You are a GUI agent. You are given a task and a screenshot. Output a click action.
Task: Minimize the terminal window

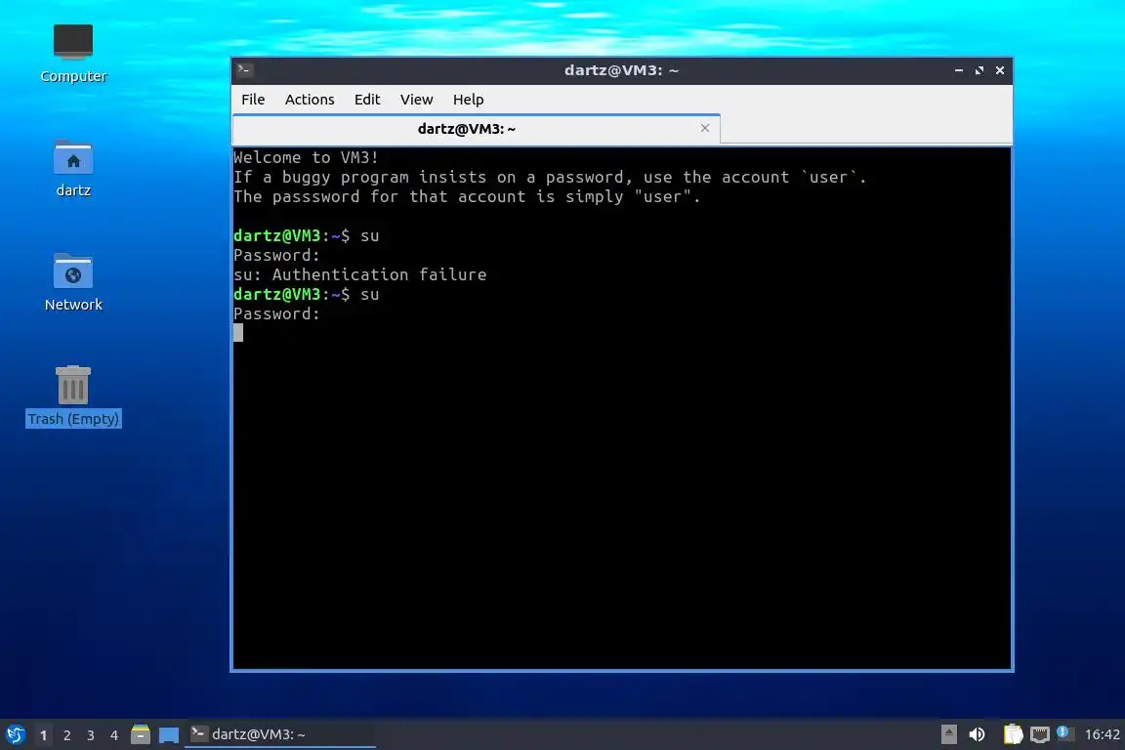click(x=959, y=70)
